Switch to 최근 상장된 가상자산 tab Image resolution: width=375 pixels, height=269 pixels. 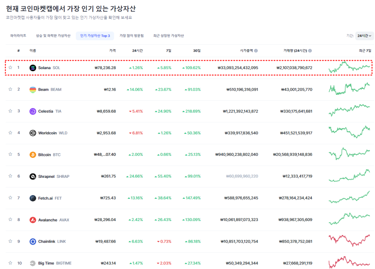coord(168,36)
